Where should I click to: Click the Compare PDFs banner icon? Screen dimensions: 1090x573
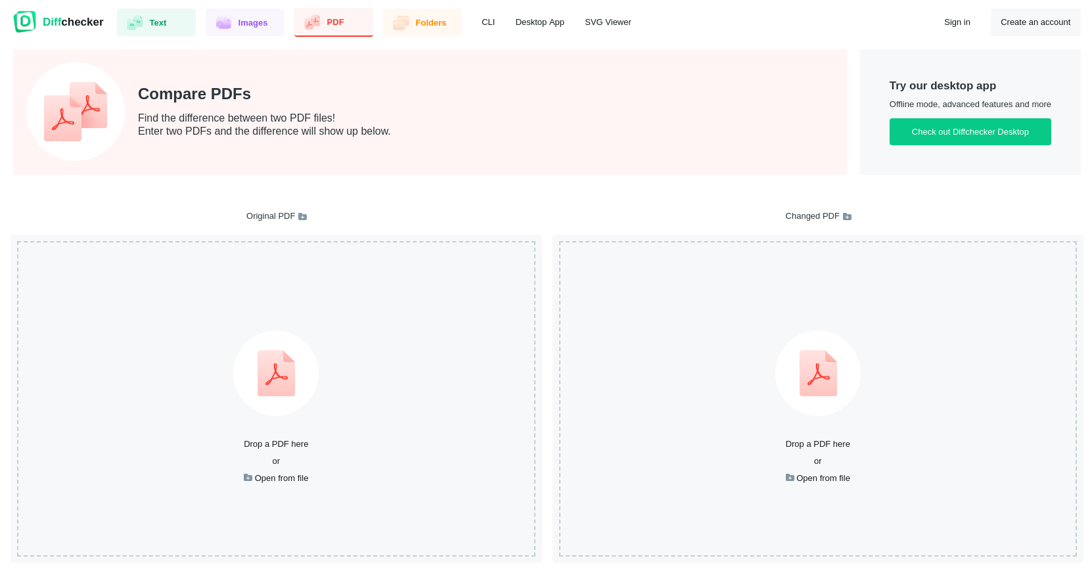coord(76,112)
